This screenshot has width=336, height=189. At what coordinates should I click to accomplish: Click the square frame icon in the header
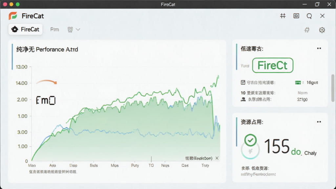(x=296, y=16)
